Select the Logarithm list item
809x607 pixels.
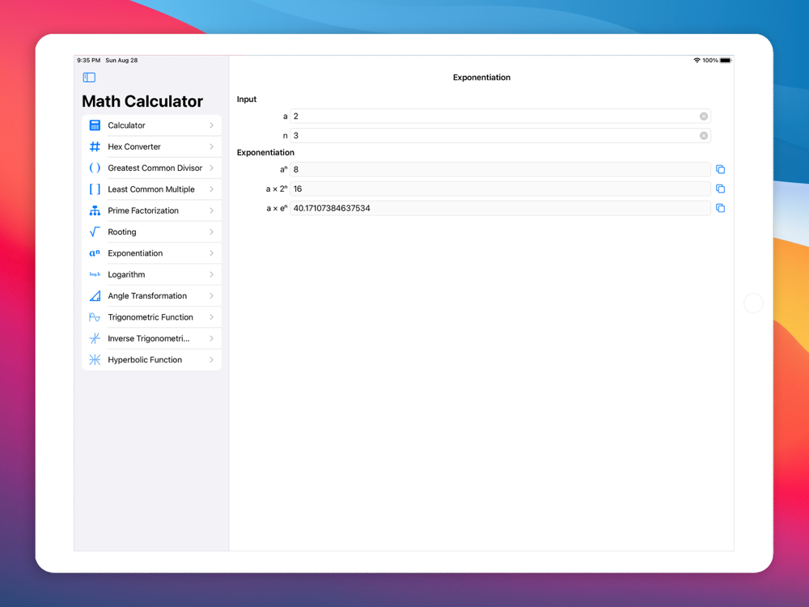point(152,274)
